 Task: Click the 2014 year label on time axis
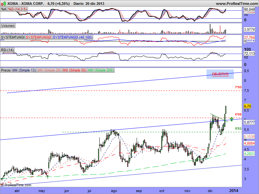(234, 191)
